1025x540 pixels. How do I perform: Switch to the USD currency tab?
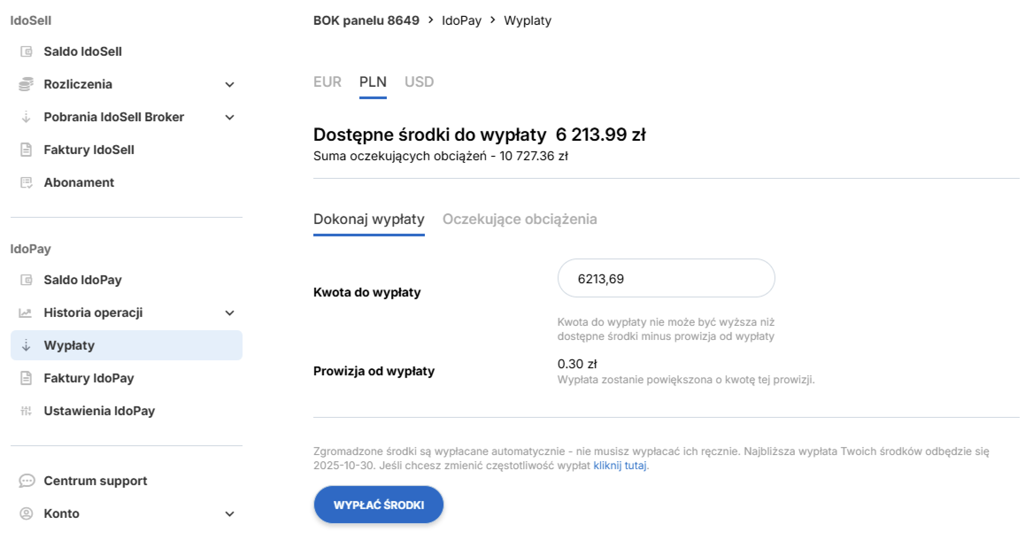pos(419,82)
